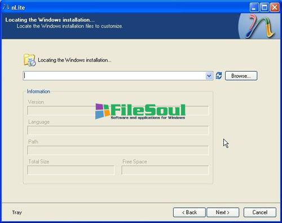Proceed with the Next button

(223, 212)
